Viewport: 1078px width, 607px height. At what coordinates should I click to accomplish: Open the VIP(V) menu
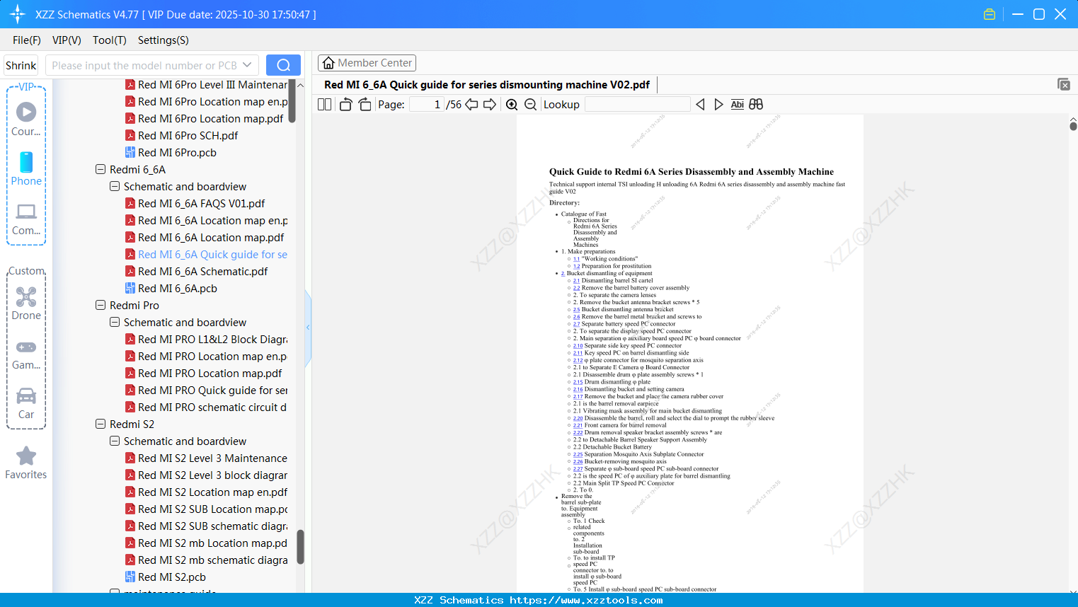click(x=67, y=40)
